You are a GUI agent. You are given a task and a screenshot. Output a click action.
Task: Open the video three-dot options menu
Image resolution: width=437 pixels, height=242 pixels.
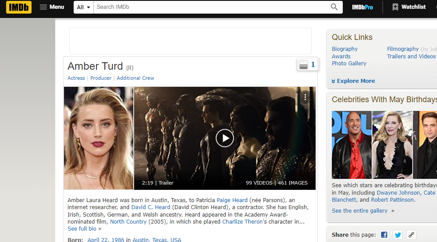(x=305, y=97)
